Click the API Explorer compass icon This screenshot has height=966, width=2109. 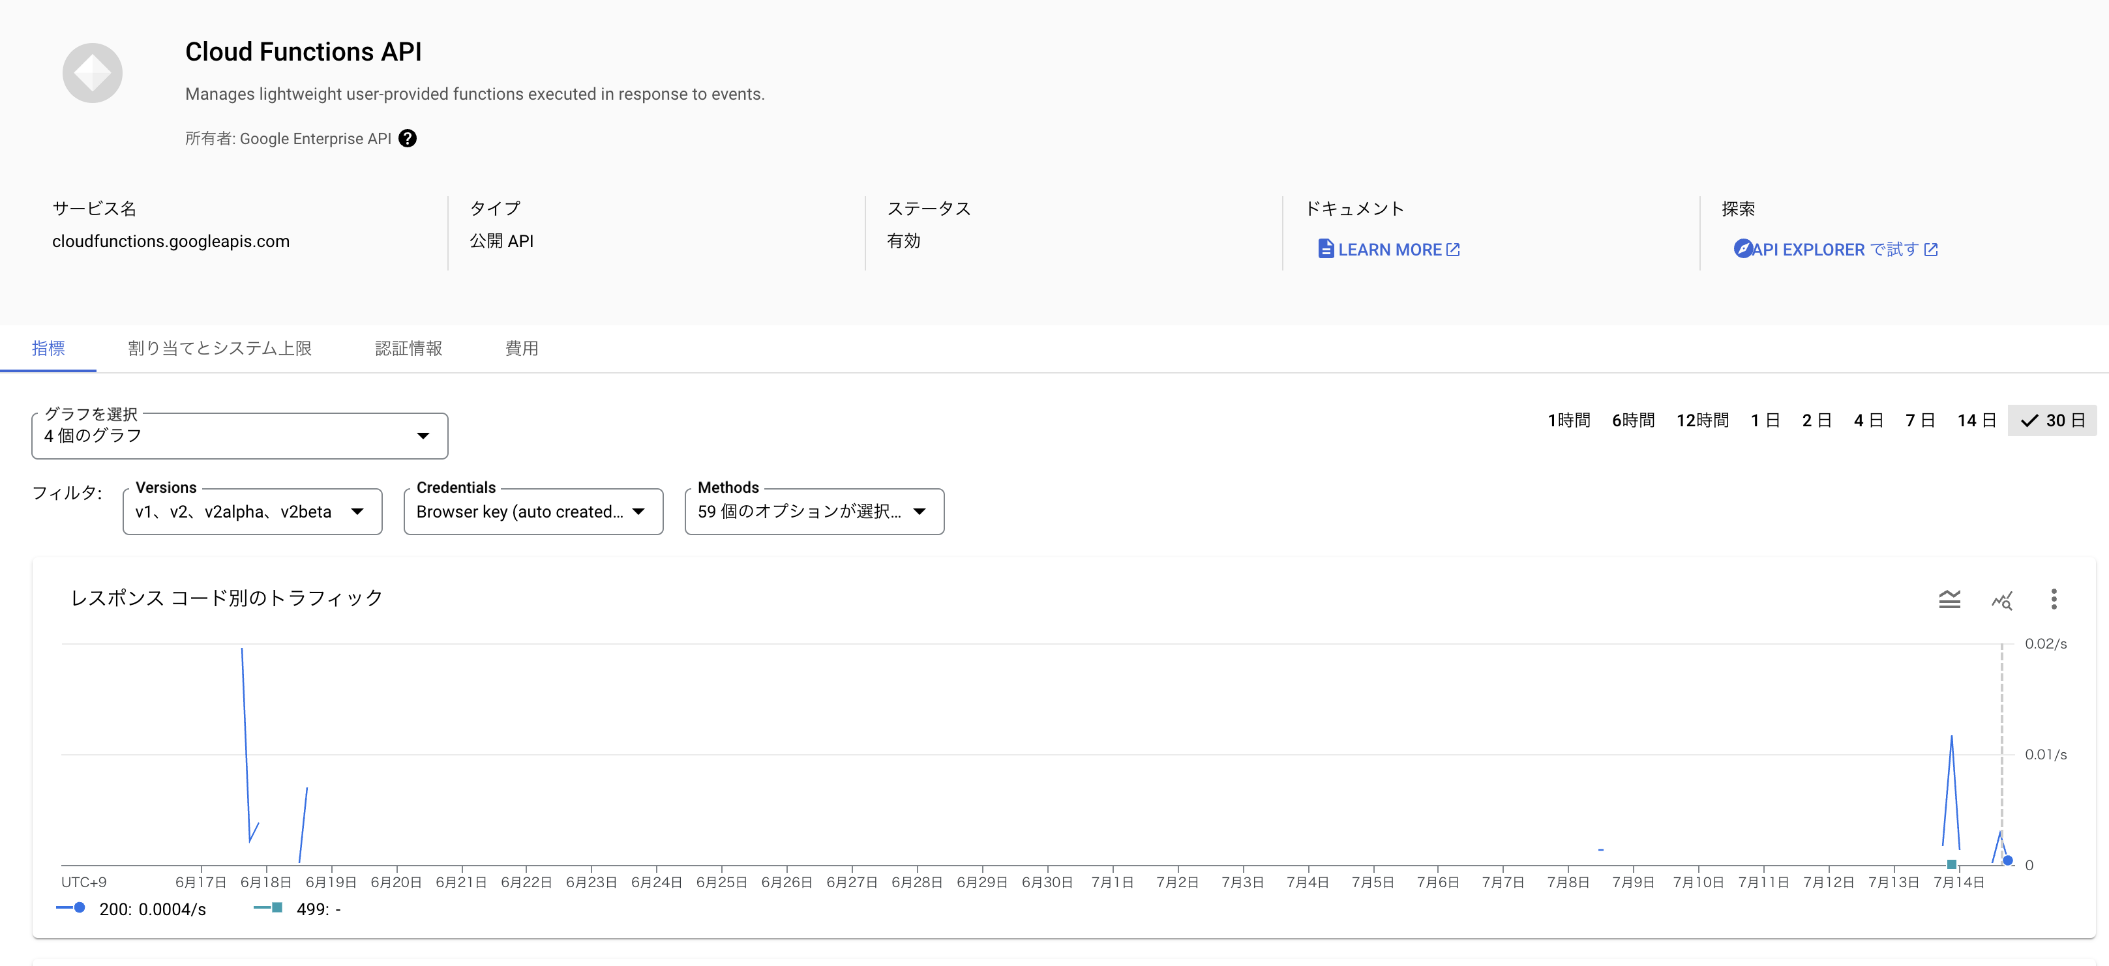click(x=1743, y=249)
